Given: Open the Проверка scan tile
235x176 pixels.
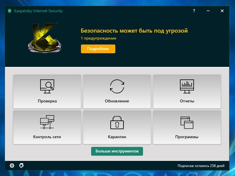Looking at the screenshot, I should pos(47,91).
